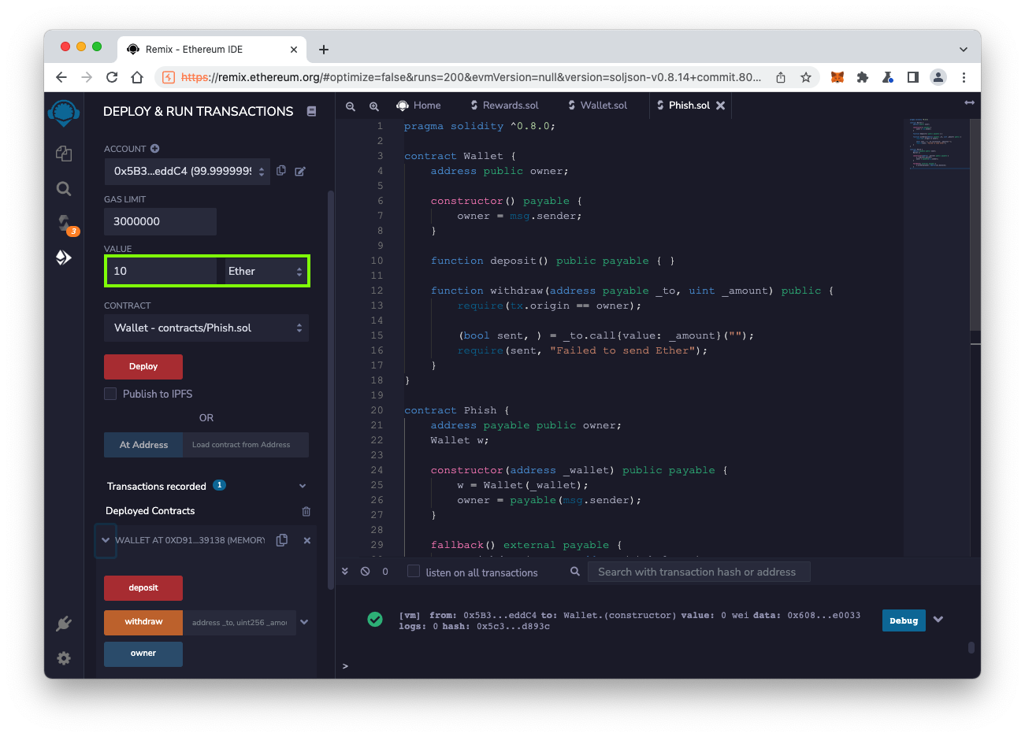Remove the deployed Wallet contract instance
The image size is (1025, 737).
307,540
